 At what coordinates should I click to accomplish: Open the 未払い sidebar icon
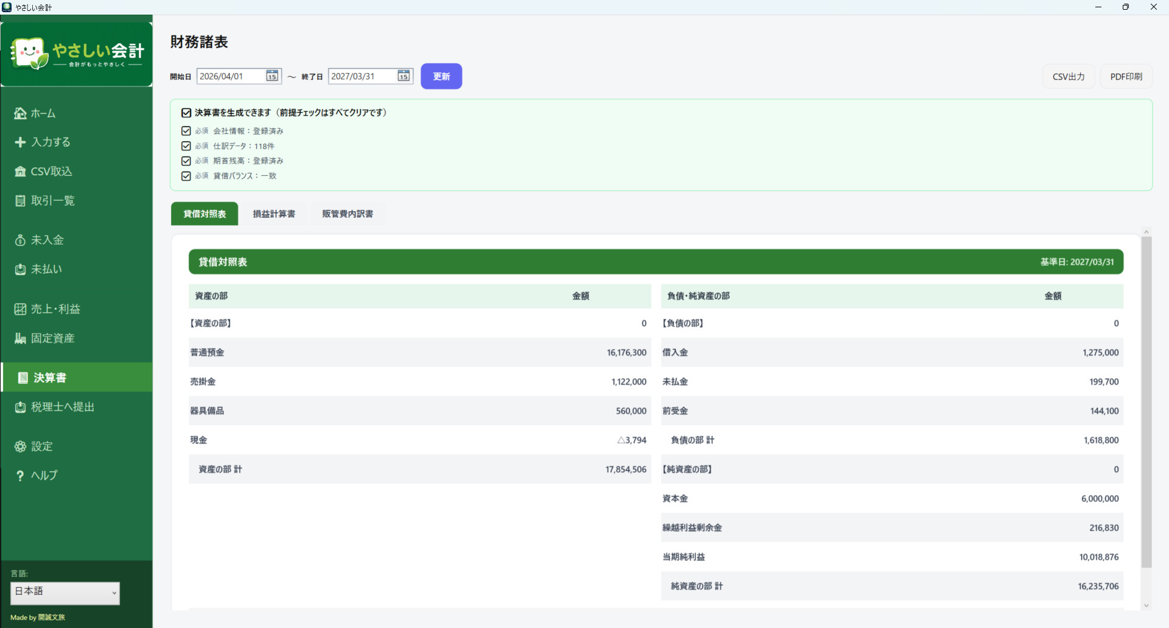[x=20, y=270]
